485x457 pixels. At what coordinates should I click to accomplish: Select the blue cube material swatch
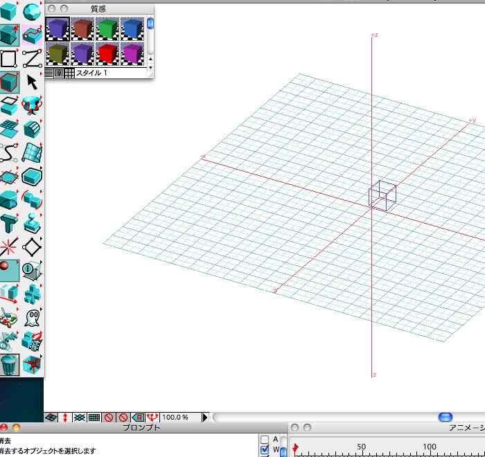[x=132, y=29]
